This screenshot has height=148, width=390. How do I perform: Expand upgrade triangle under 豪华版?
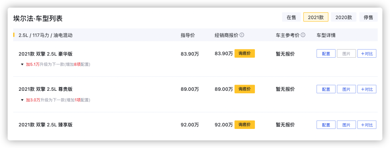(x=22, y=65)
